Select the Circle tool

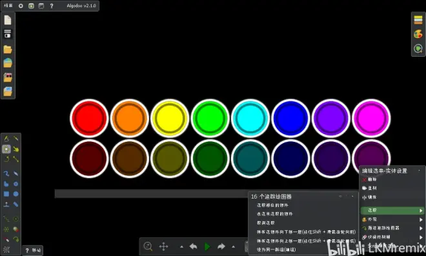point(15,194)
